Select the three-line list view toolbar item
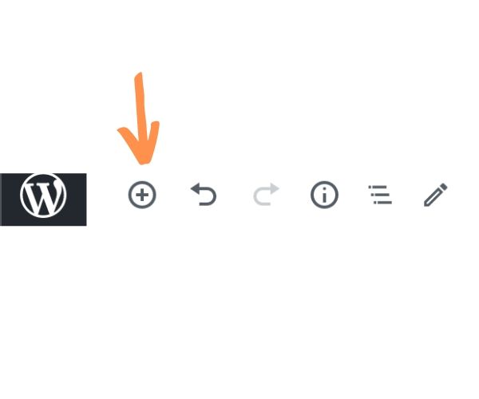The width and height of the screenshot is (479, 399). tap(380, 195)
